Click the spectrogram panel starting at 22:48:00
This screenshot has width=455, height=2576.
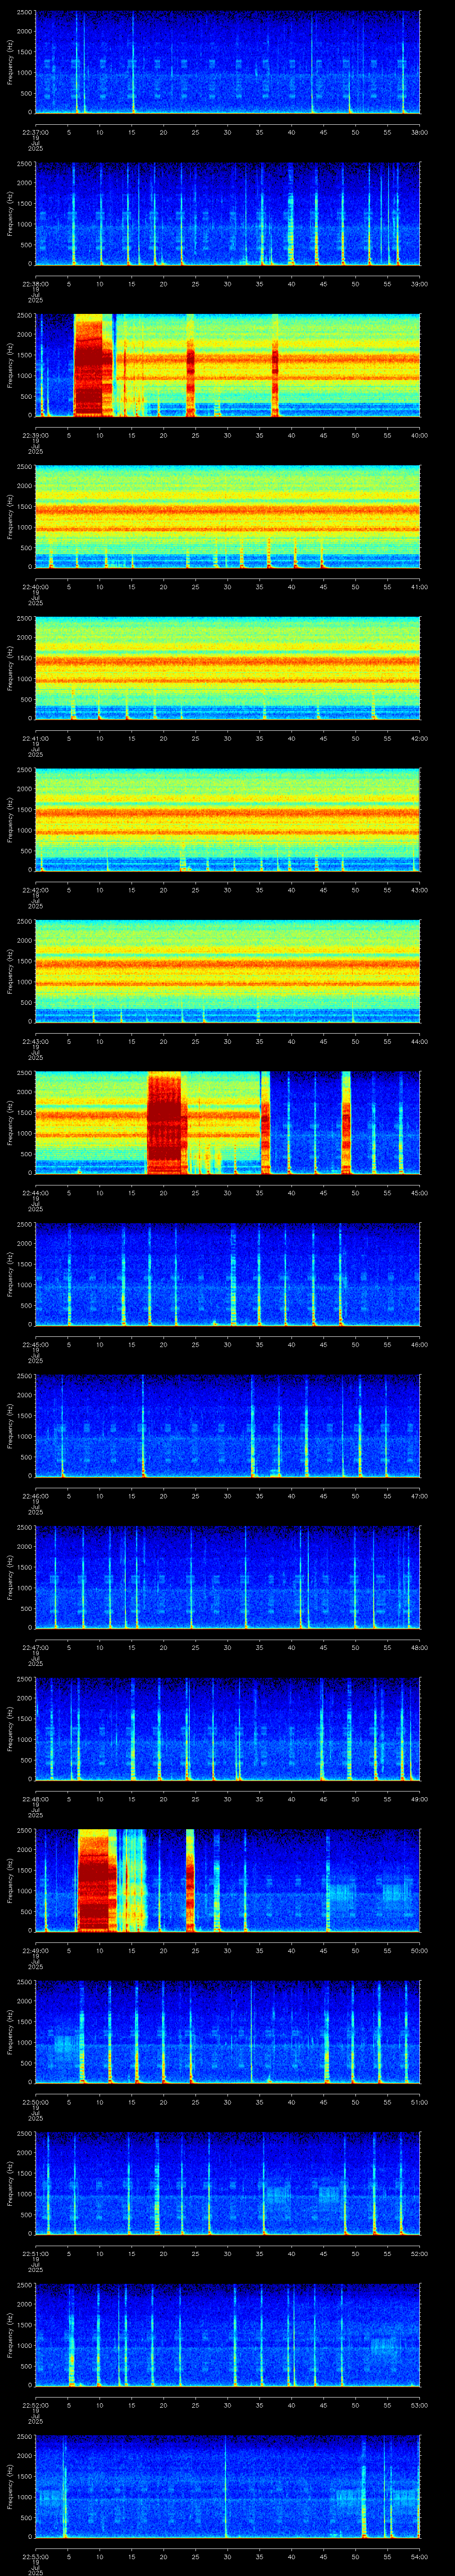228,1729
